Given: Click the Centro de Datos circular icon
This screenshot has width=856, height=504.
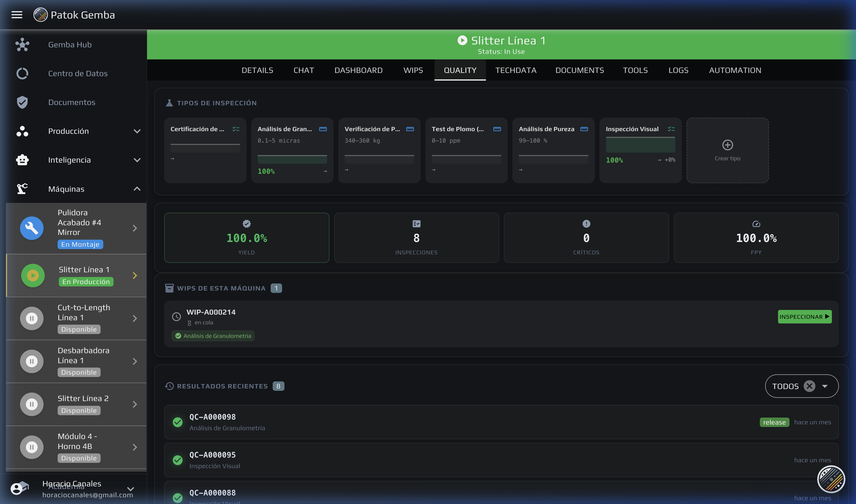Looking at the screenshot, I should (x=22, y=73).
